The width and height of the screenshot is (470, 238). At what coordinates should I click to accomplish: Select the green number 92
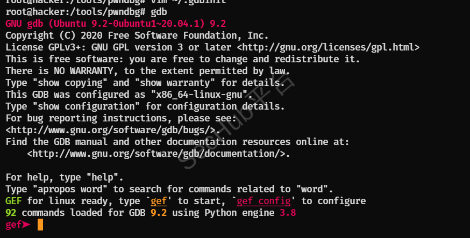coord(11,213)
